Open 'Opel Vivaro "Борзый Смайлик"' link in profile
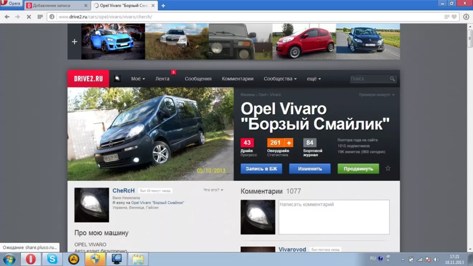 [x=158, y=203]
